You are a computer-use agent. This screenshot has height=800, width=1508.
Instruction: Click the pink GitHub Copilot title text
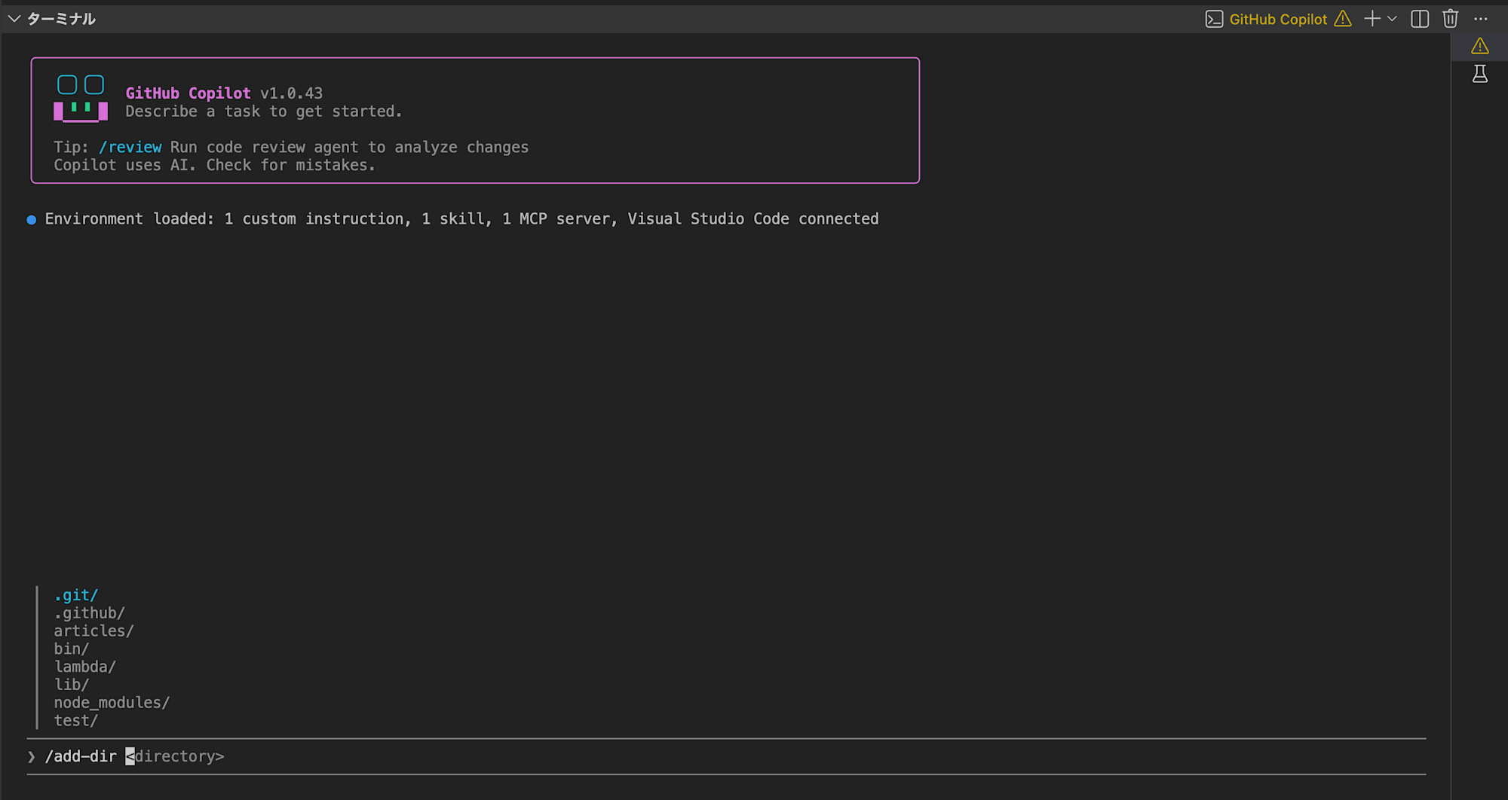pos(188,93)
